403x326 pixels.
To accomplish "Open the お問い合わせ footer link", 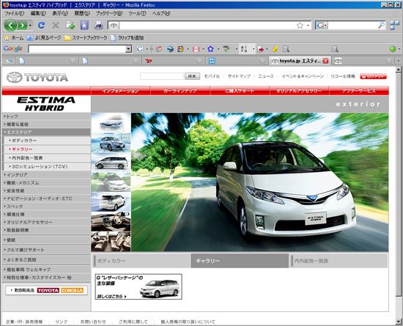I will (93, 322).
